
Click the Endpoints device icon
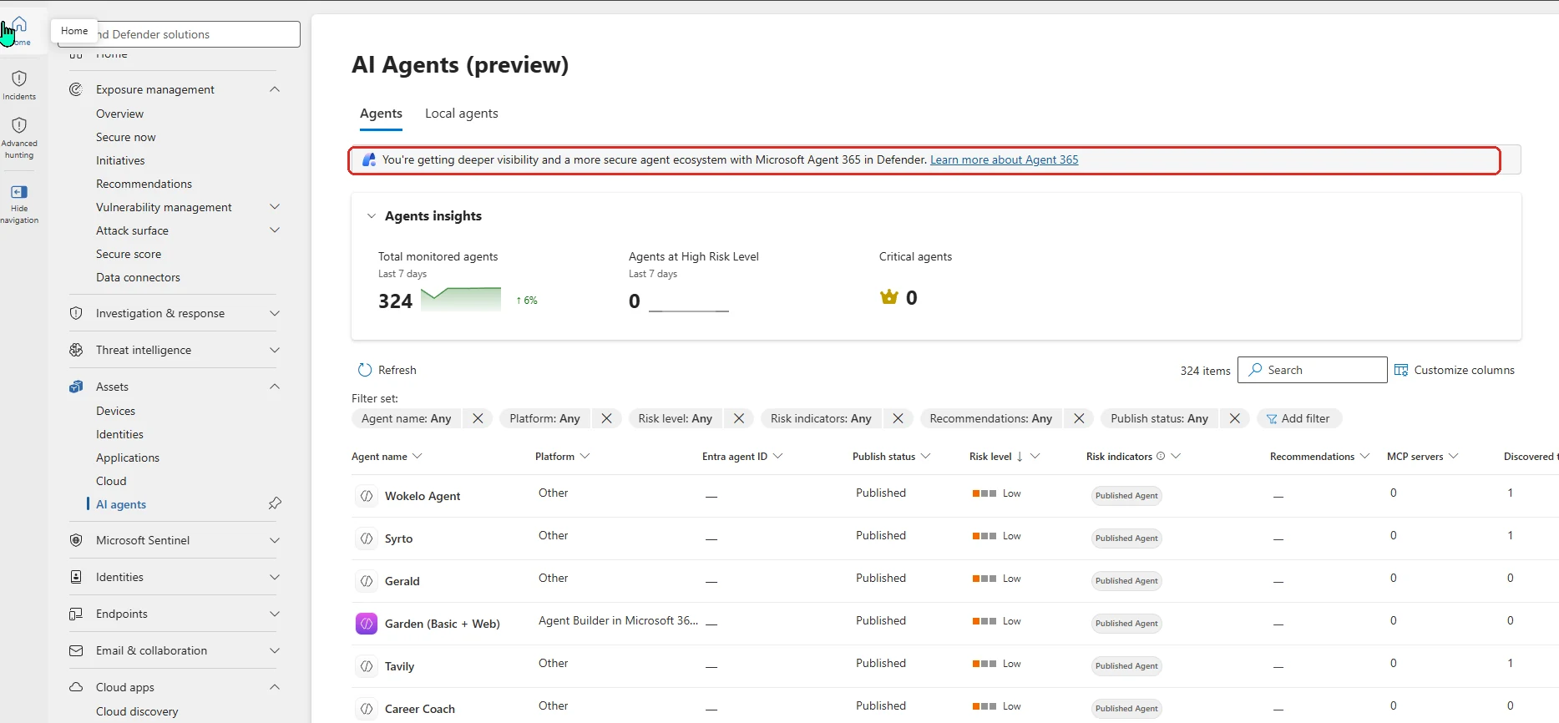(76, 614)
